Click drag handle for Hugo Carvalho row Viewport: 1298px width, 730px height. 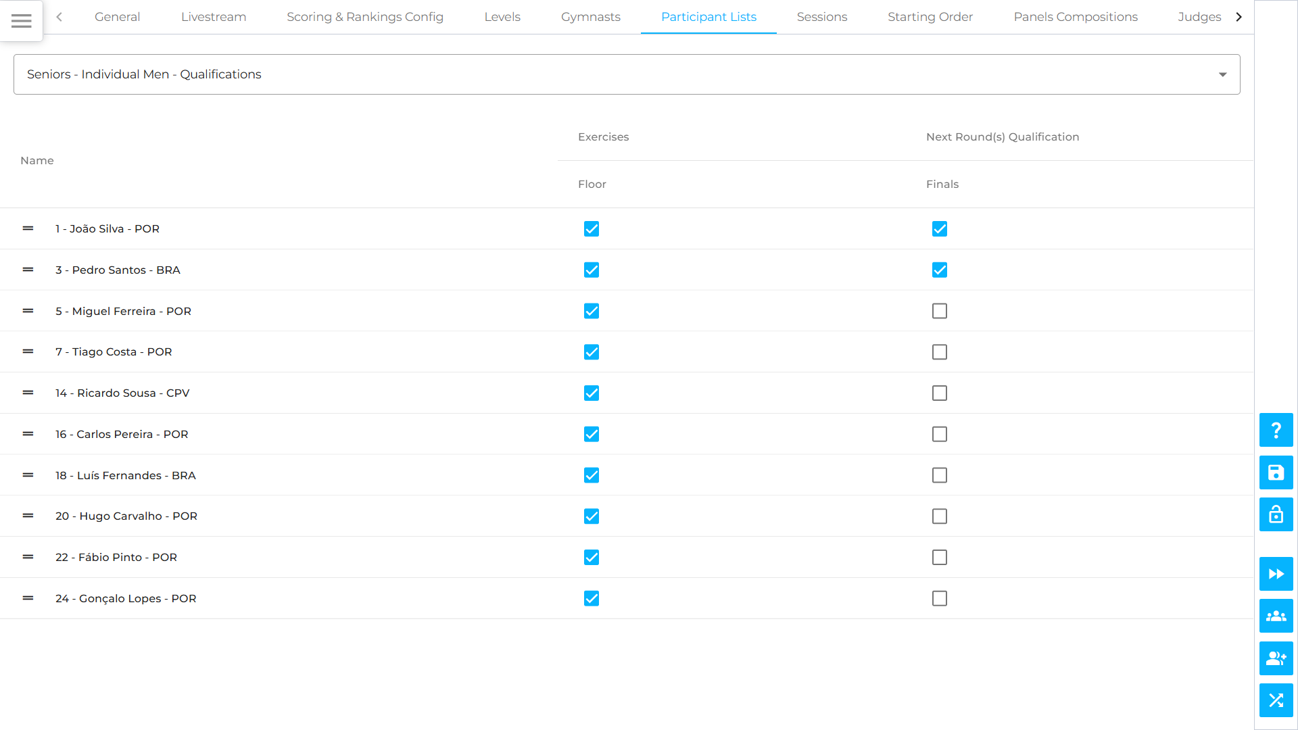tap(28, 516)
